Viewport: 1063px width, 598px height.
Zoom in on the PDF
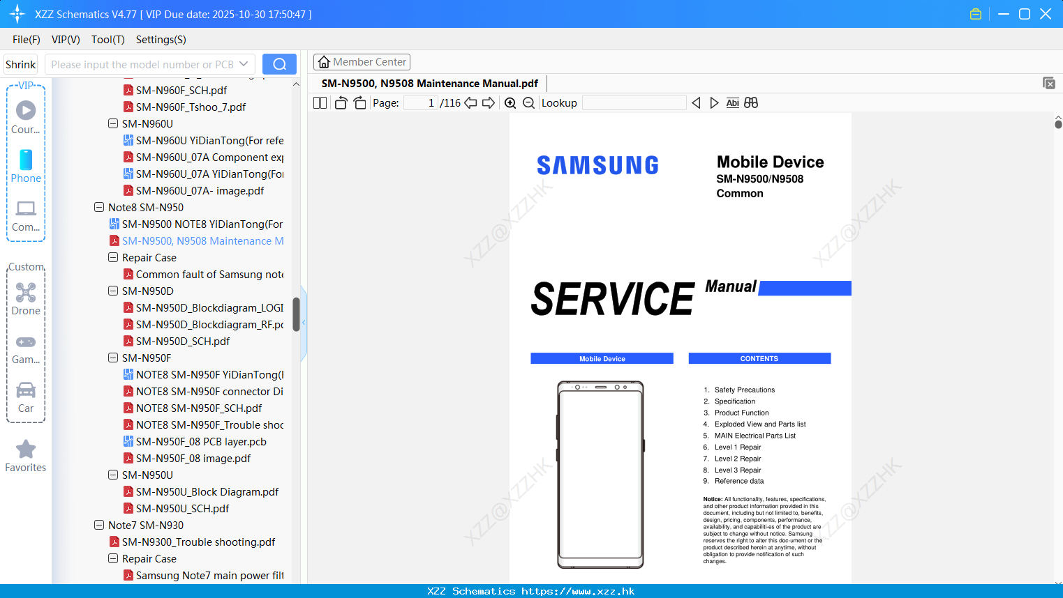(x=510, y=102)
